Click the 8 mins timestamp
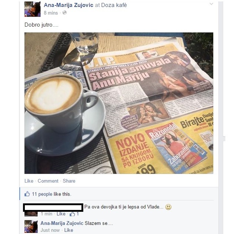 51,13
